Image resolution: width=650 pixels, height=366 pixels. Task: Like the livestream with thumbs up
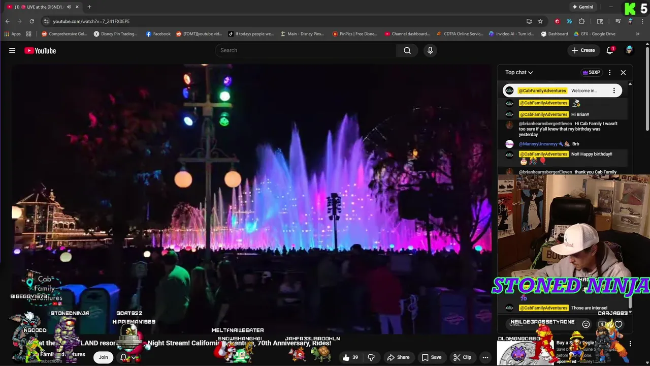tap(350, 357)
